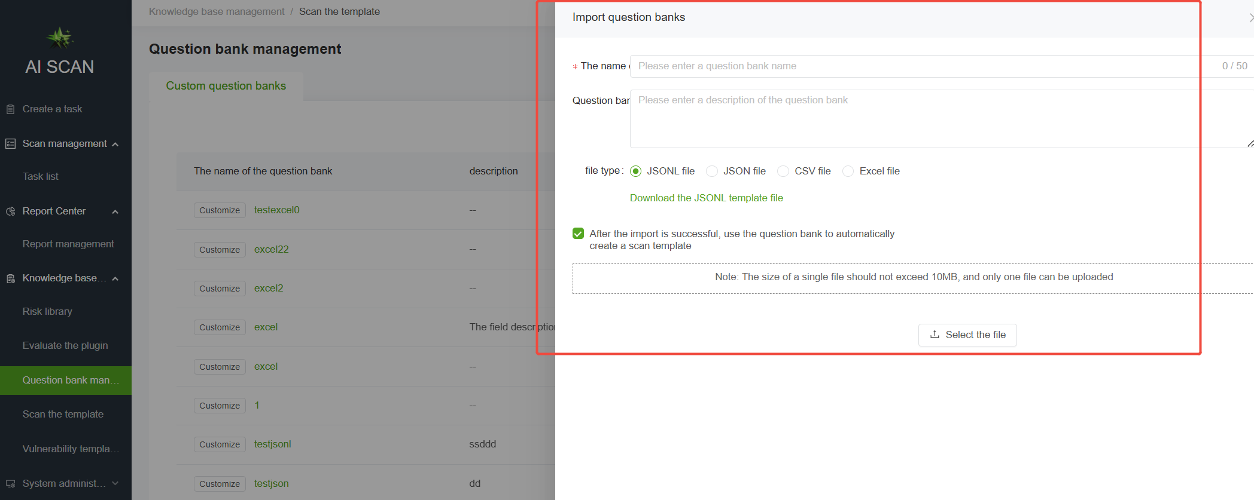Click the Scan management list icon
Viewport: 1254px width, 500px height.
tap(10, 144)
